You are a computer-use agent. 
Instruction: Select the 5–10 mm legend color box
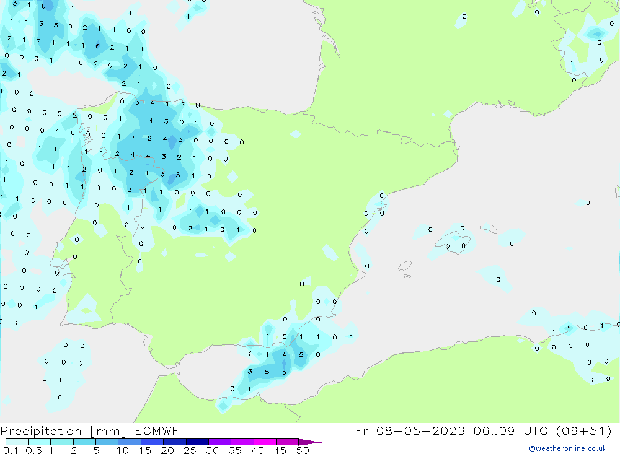tap(107, 442)
